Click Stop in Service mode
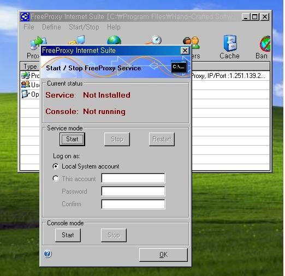The image size is (285, 276). [117, 139]
